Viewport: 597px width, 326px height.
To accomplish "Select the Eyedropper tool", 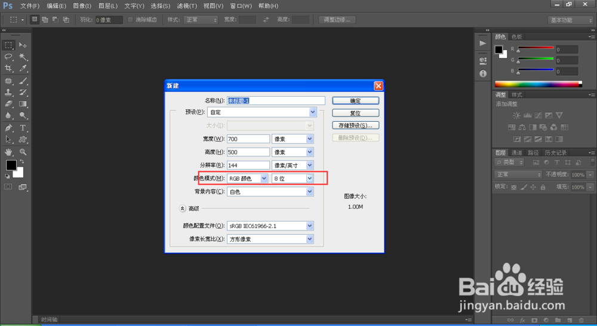I will (x=23, y=68).
